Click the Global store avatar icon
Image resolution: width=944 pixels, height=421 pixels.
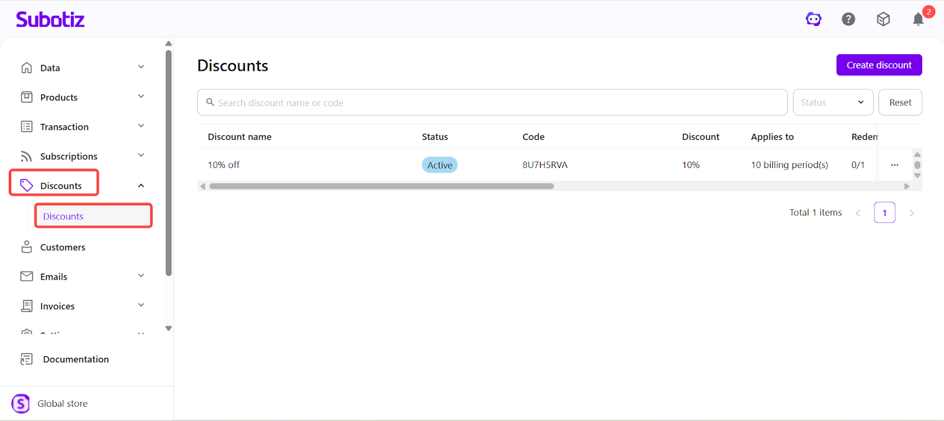[x=21, y=403]
